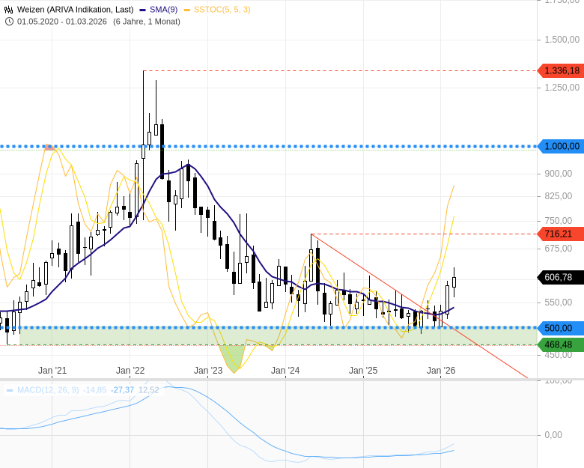Select the Jan '24 time axis label
Viewport: 584px width, 468px height.
click(285, 370)
